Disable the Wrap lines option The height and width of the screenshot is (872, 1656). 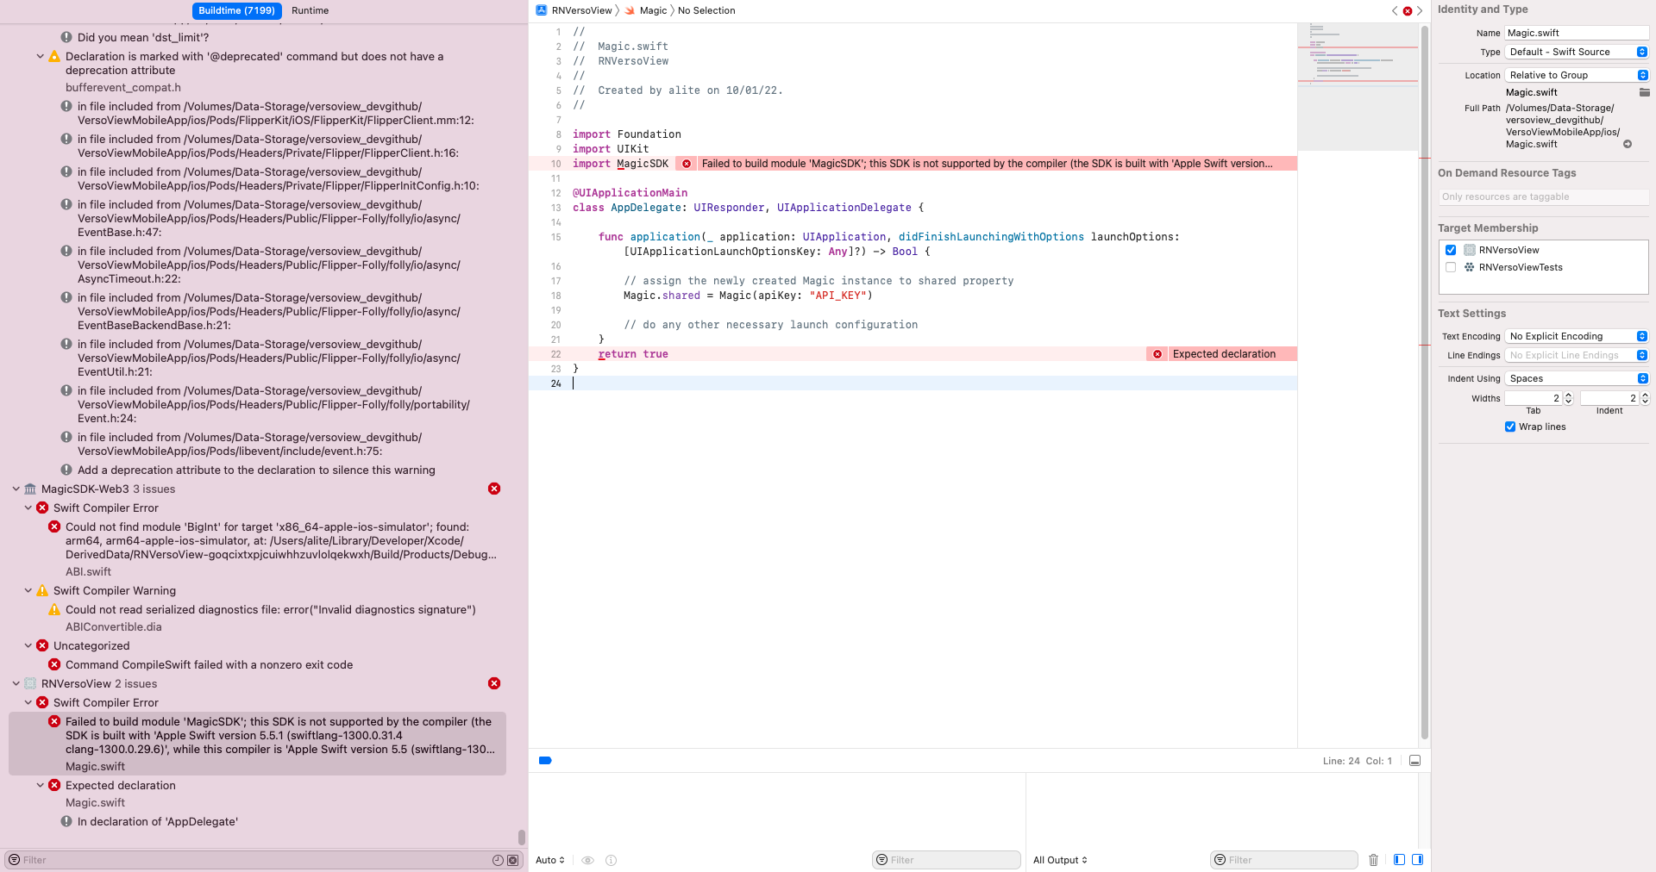click(1510, 427)
